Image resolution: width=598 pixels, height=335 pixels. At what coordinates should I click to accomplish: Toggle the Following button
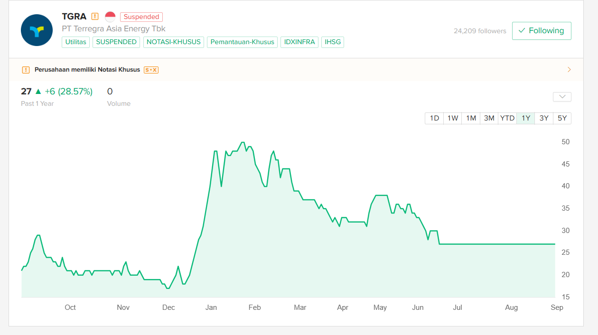(542, 31)
